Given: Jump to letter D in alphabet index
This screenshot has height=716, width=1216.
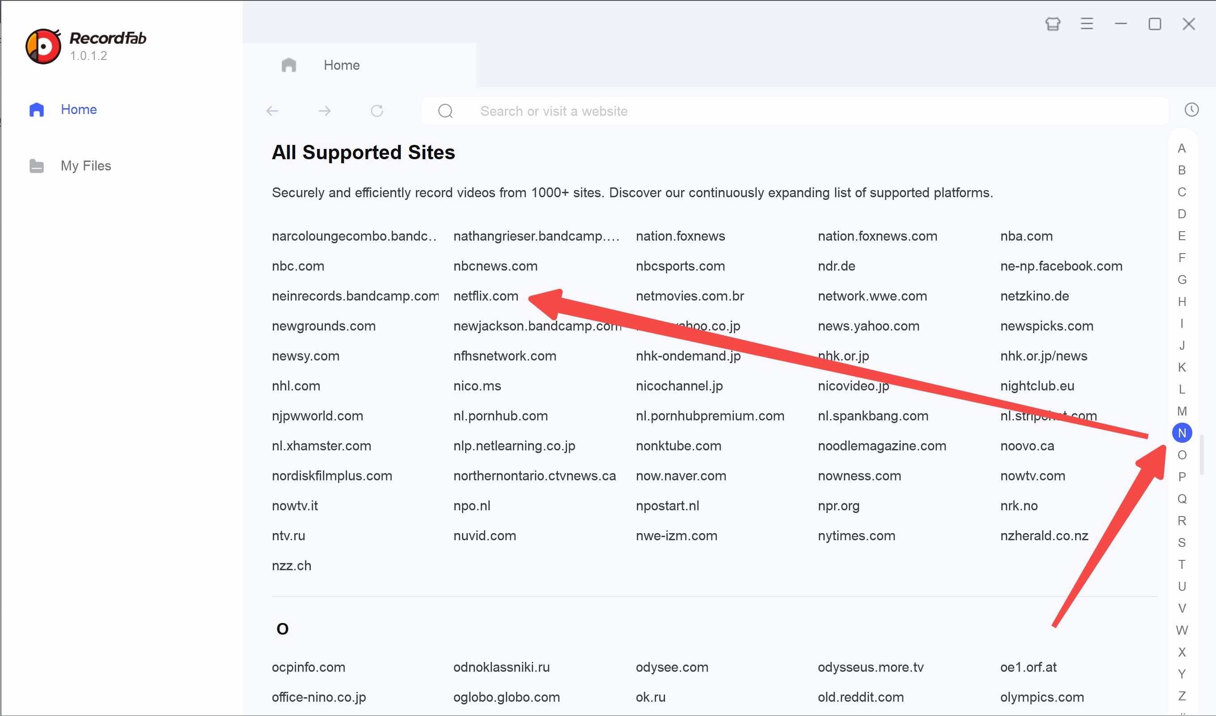Looking at the screenshot, I should click(1182, 214).
